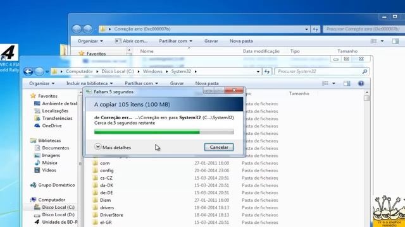Toggle preview pane in System32 window

[x=347, y=83]
